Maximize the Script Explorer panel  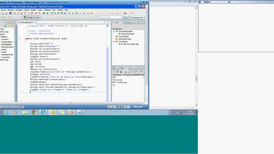click(x=142, y=22)
